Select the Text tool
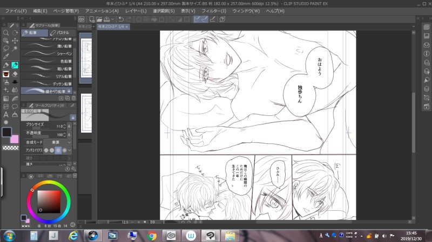This screenshot has height=242, width=432. click(x=6, y=114)
